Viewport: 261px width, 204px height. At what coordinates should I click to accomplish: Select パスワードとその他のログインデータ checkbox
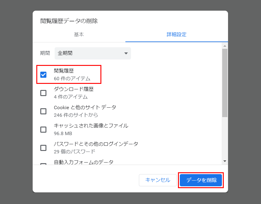[43, 148]
